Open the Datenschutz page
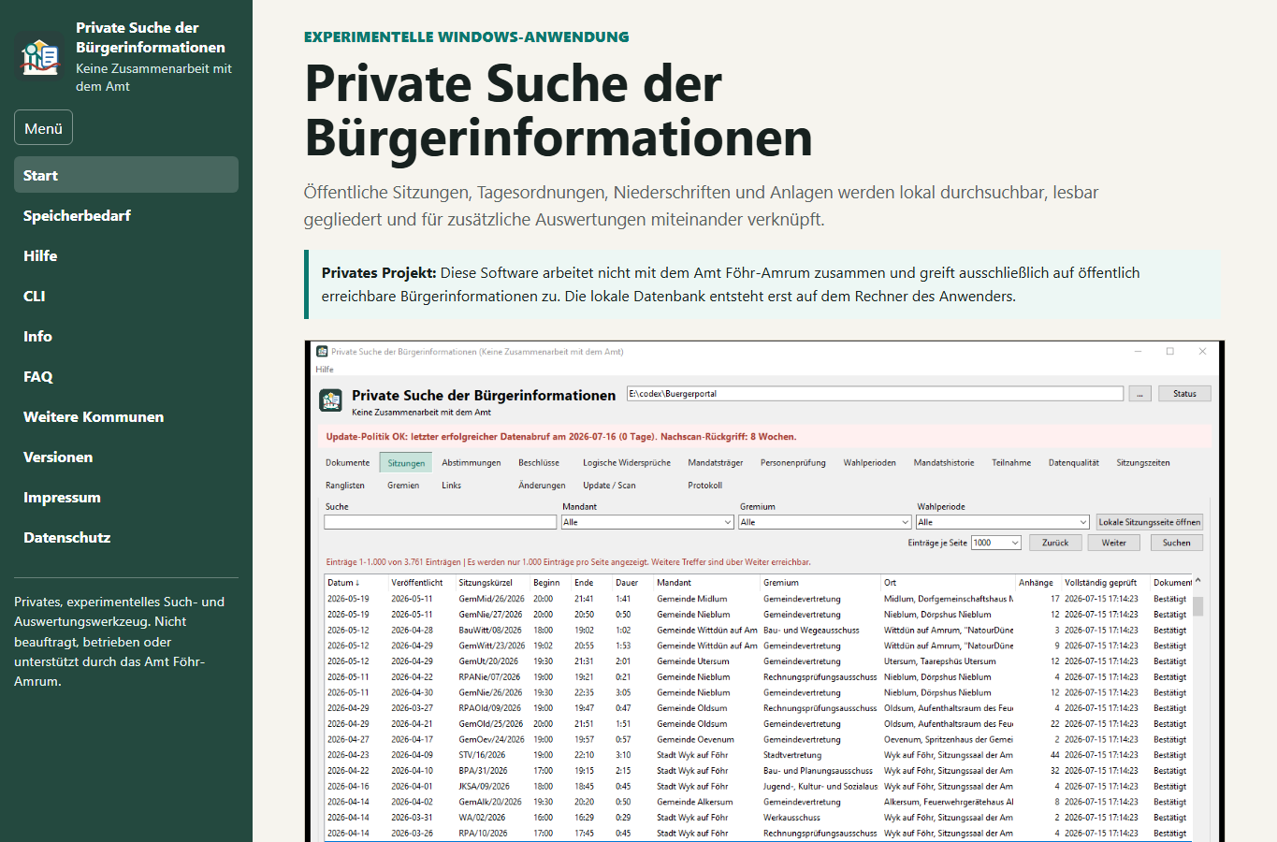 (126, 537)
